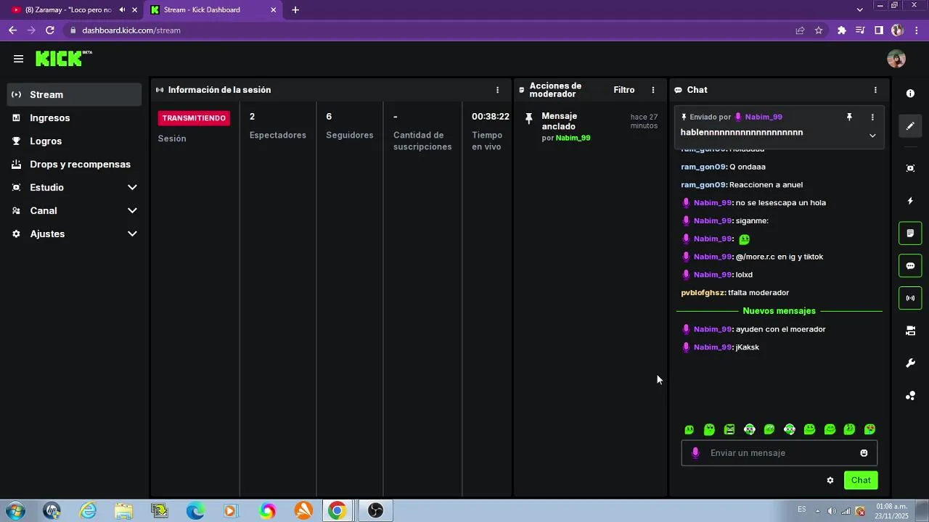
Task: Open Acciones de moderador three-dot menu
Action: pyautogui.click(x=652, y=90)
